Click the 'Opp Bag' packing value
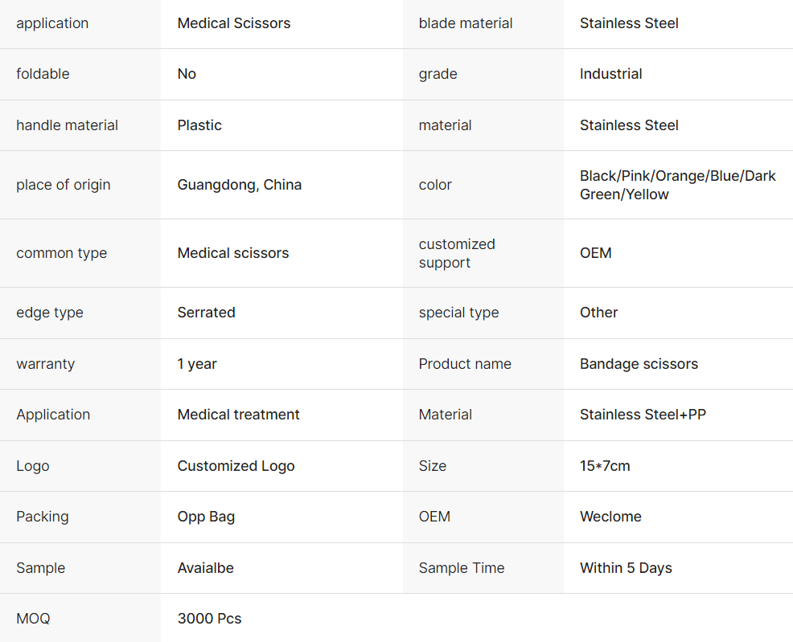Image resolution: width=793 pixels, height=642 pixels. pyautogui.click(x=206, y=517)
